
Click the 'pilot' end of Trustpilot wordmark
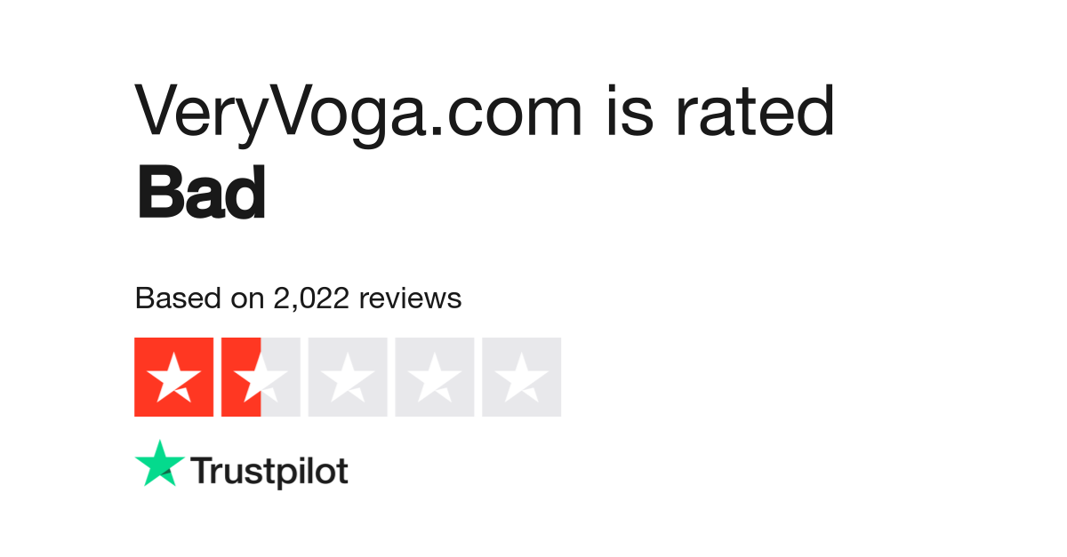311,471
